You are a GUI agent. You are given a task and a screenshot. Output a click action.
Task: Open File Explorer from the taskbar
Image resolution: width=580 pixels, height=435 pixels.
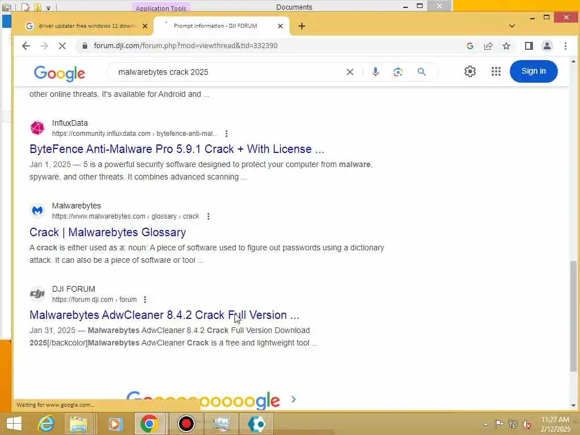[x=79, y=424]
